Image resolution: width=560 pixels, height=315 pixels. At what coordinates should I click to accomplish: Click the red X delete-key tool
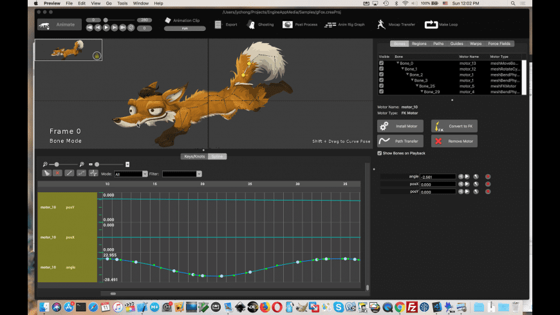[57, 173]
